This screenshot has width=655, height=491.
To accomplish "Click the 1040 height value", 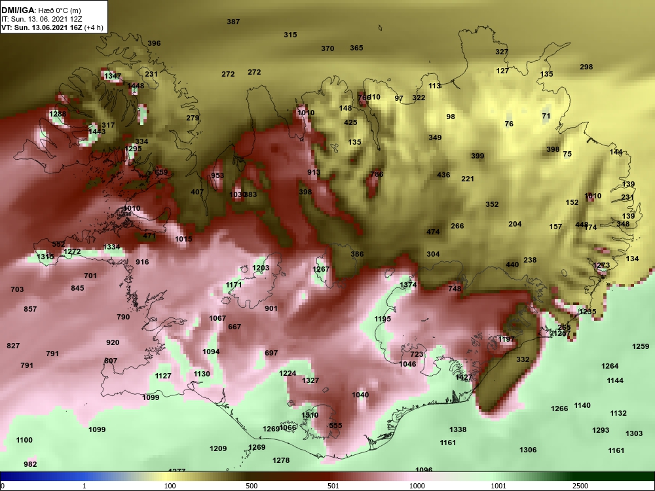I will tap(360, 395).
